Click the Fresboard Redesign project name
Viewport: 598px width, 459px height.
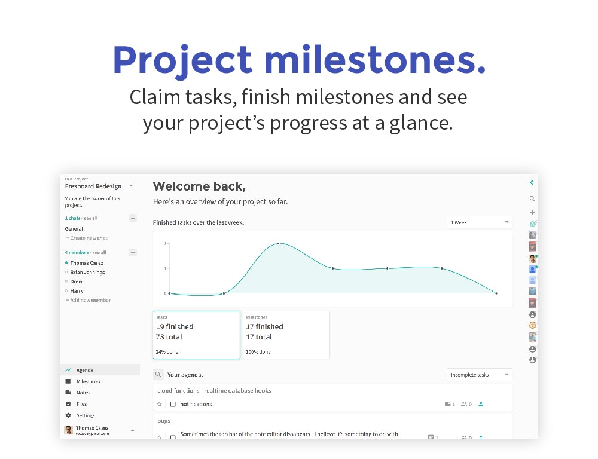pos(93,186)
